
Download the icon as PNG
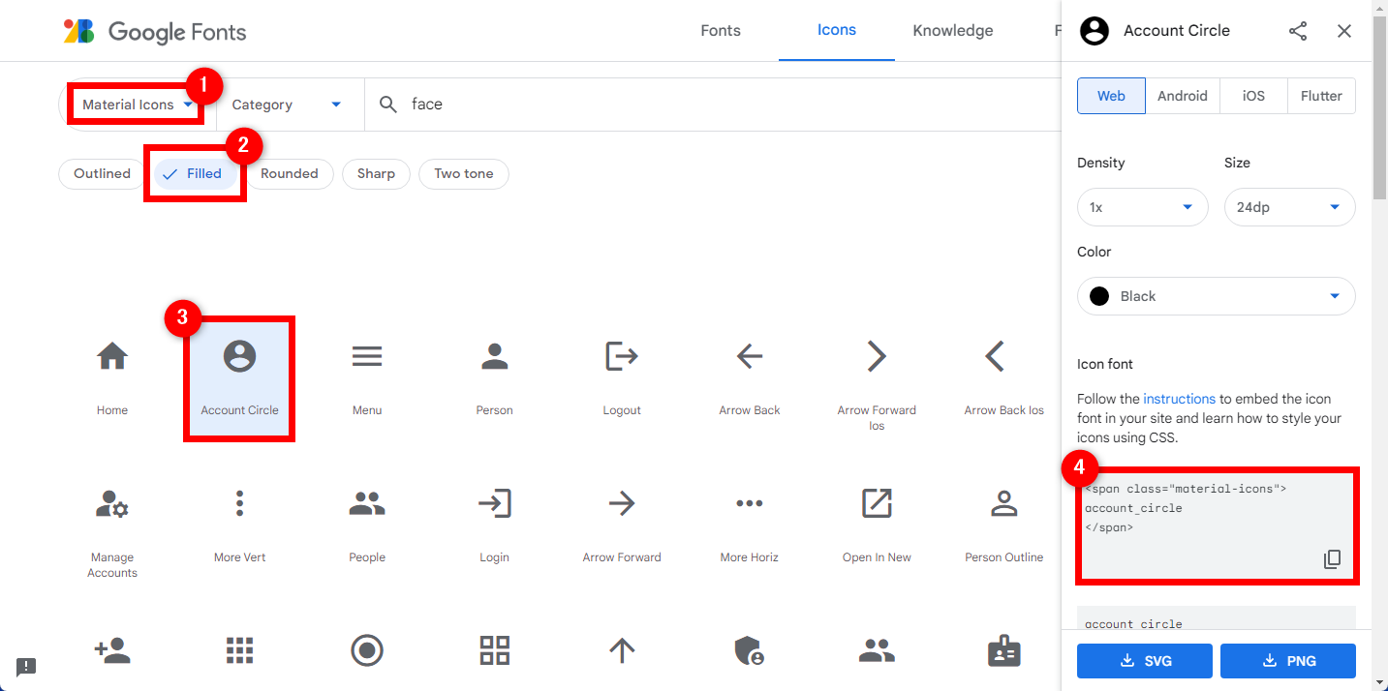point(1288,661)
